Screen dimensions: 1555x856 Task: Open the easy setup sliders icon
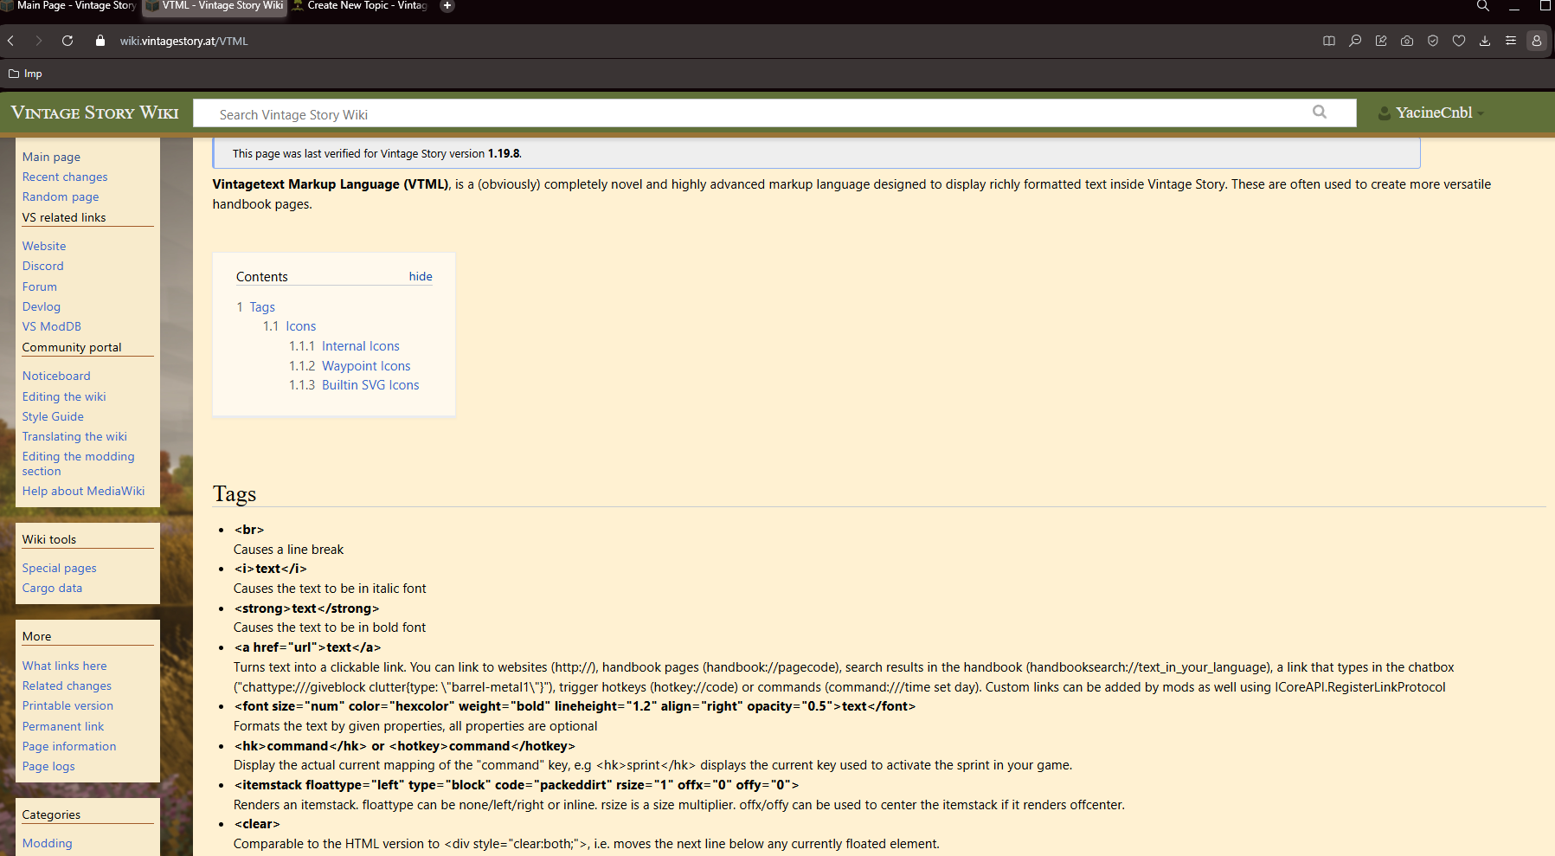1511,41
